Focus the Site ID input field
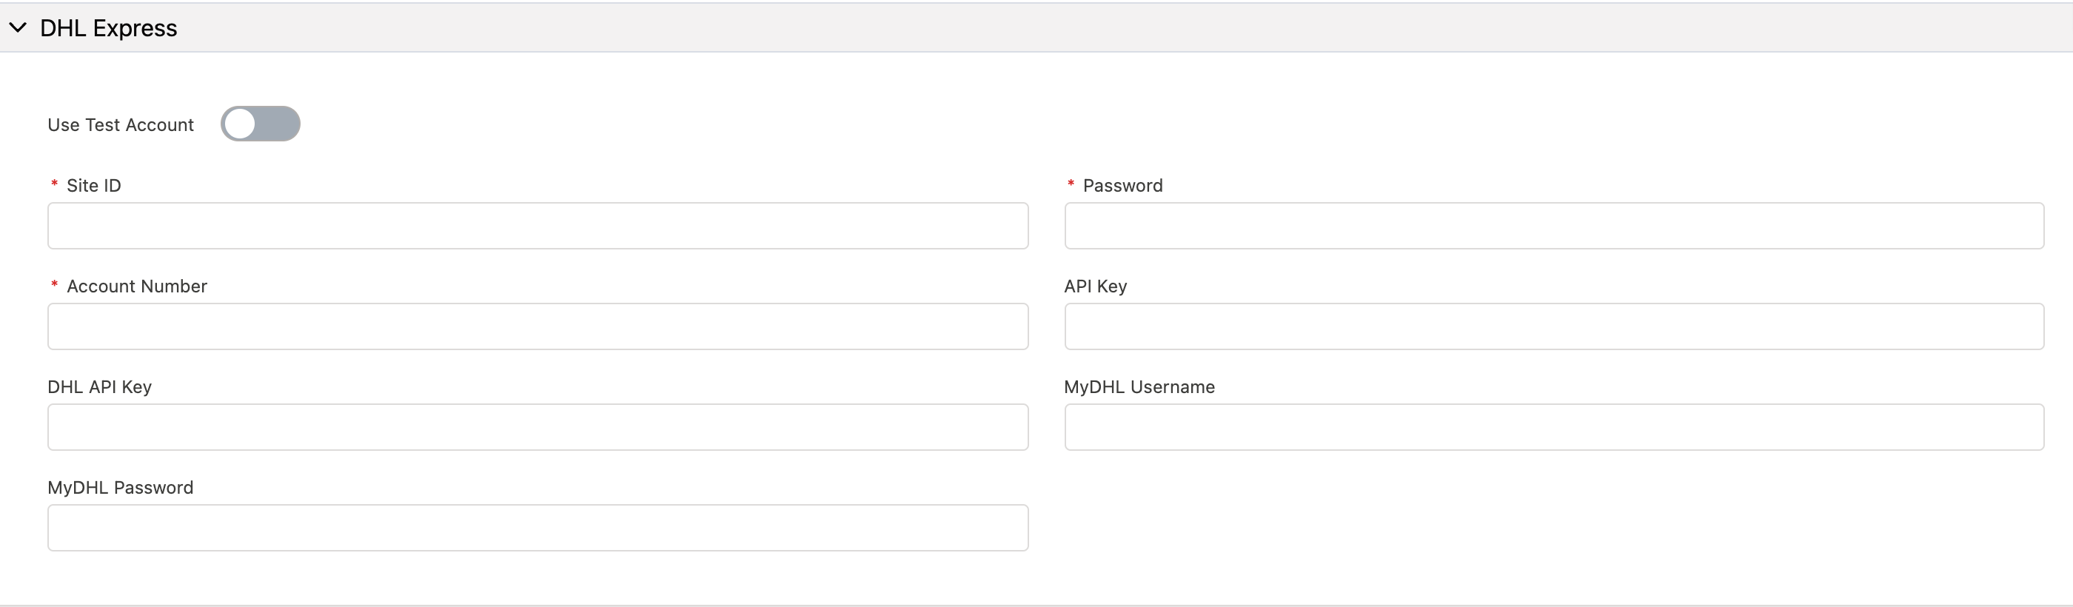This screenshot has height=607, width=2073. (537, 226)
